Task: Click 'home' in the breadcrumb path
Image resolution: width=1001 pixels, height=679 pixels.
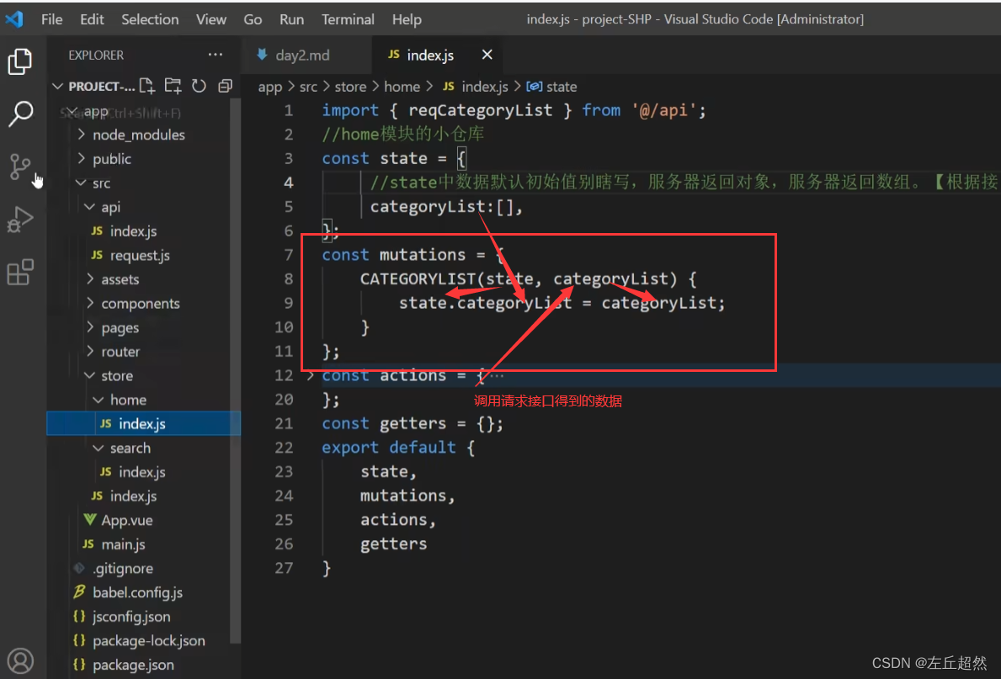Action: click(x=402, y=87)
